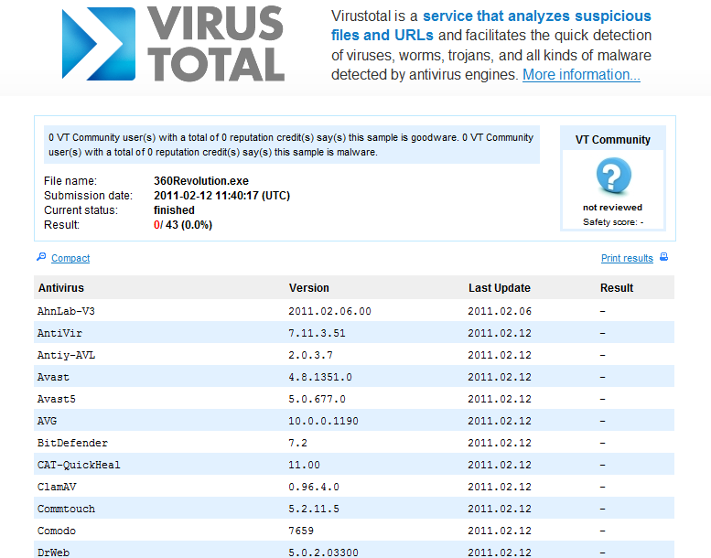The height and width of the screenshot is (558, 711).
Task: Switch to the Compact view link
Action: pyautogui.click(x=70, y=258)
